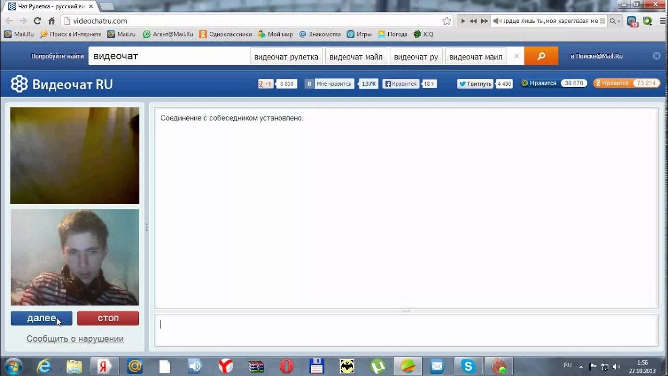
Task: Open Мой мир bookmark
Action: coord(275,34)
